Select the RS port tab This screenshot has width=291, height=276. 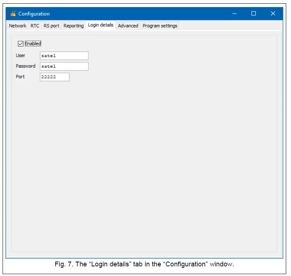(x=51, y=26)
